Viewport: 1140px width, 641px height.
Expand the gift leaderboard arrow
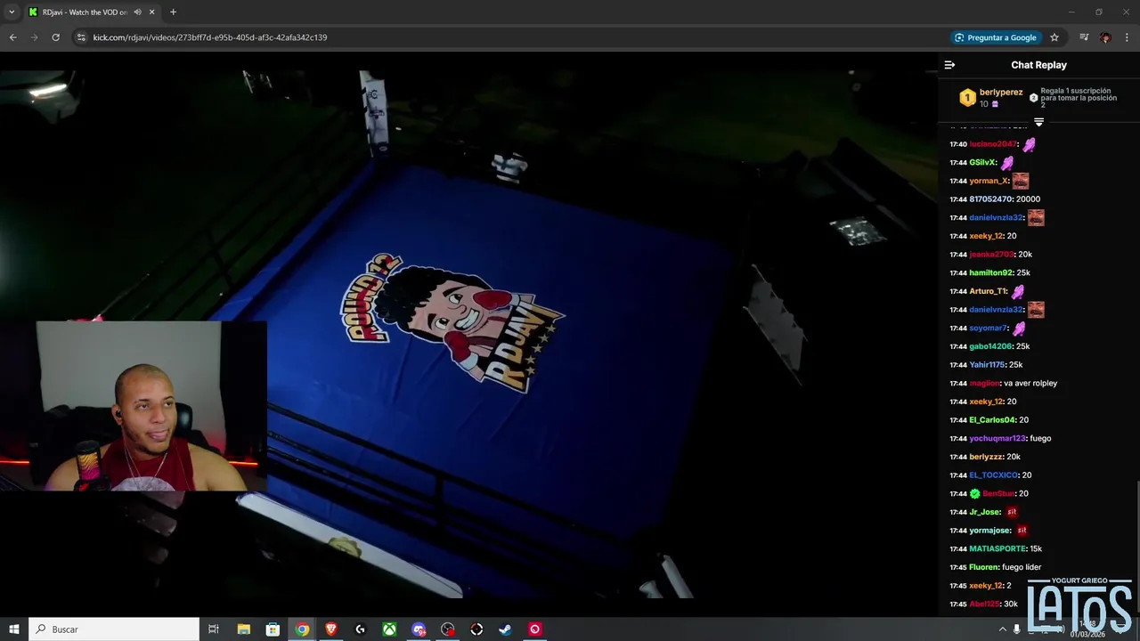[1038, 122]
